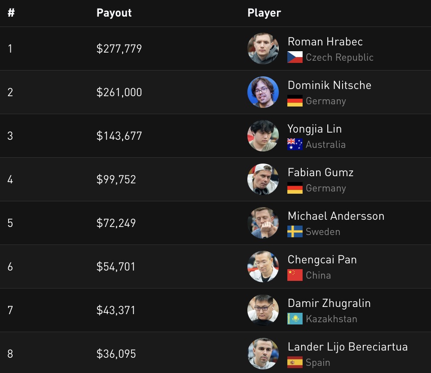
Task: Click Roman Hrabec's avatar photo
Action: click(x=263, y=49)
